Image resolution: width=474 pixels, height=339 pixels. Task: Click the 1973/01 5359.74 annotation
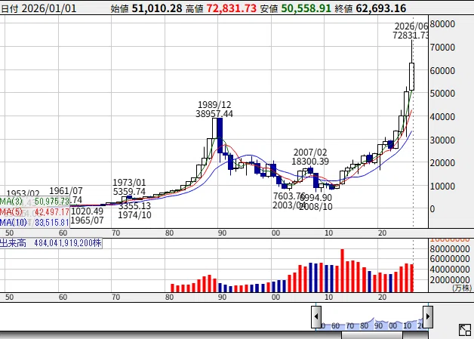[x=129, y=187]
